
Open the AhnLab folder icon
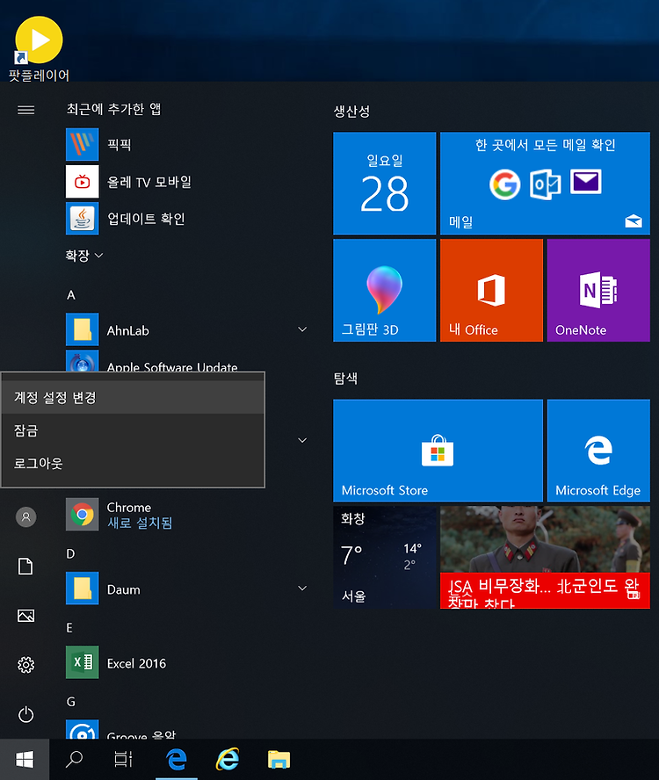click(x=82, y=329)
